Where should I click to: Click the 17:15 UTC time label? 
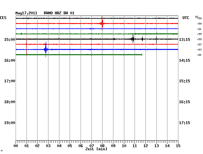point(185,123)
